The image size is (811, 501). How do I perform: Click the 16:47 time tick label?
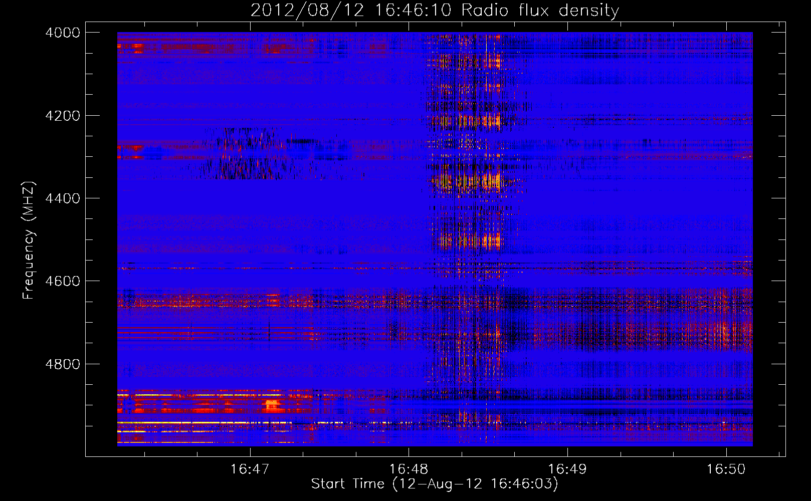click(250, 469)
